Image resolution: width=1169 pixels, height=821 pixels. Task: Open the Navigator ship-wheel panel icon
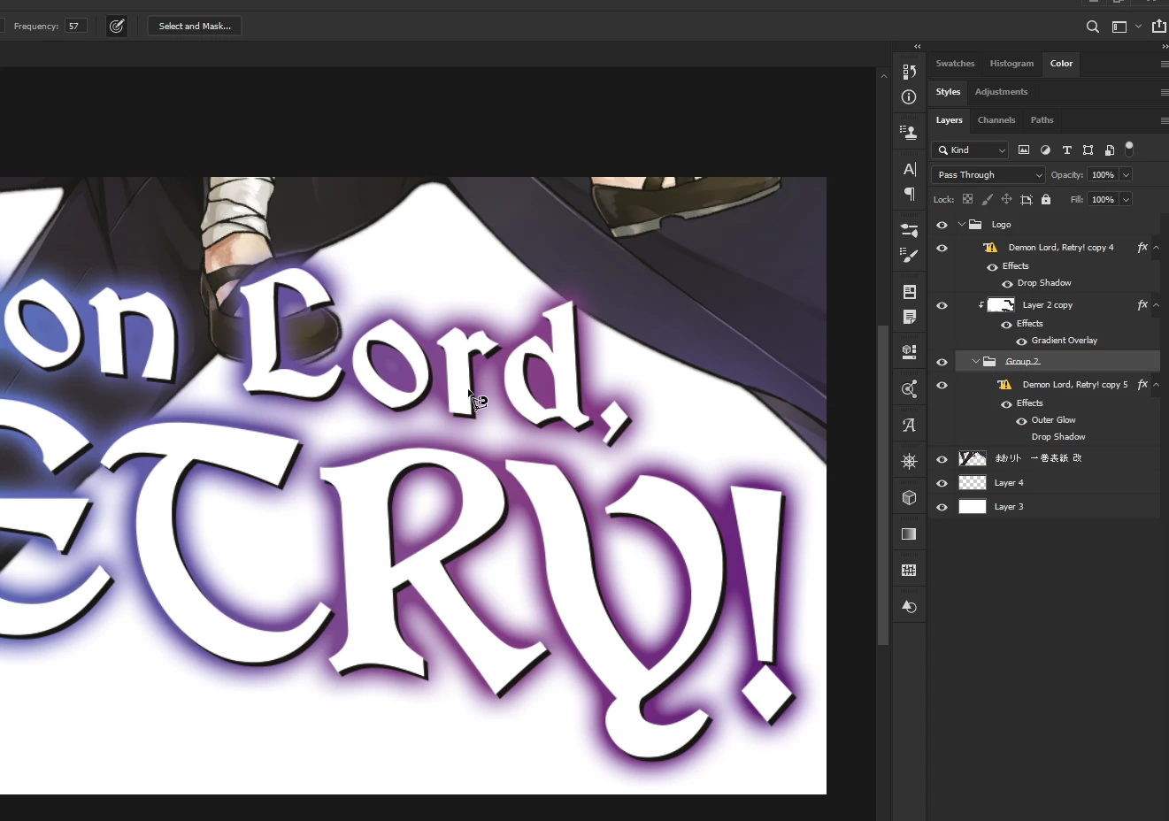tap(909, 461)
